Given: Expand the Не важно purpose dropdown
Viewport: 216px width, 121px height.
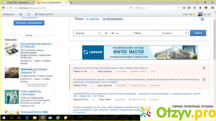Looking at the screenshot, I should 174,33.
